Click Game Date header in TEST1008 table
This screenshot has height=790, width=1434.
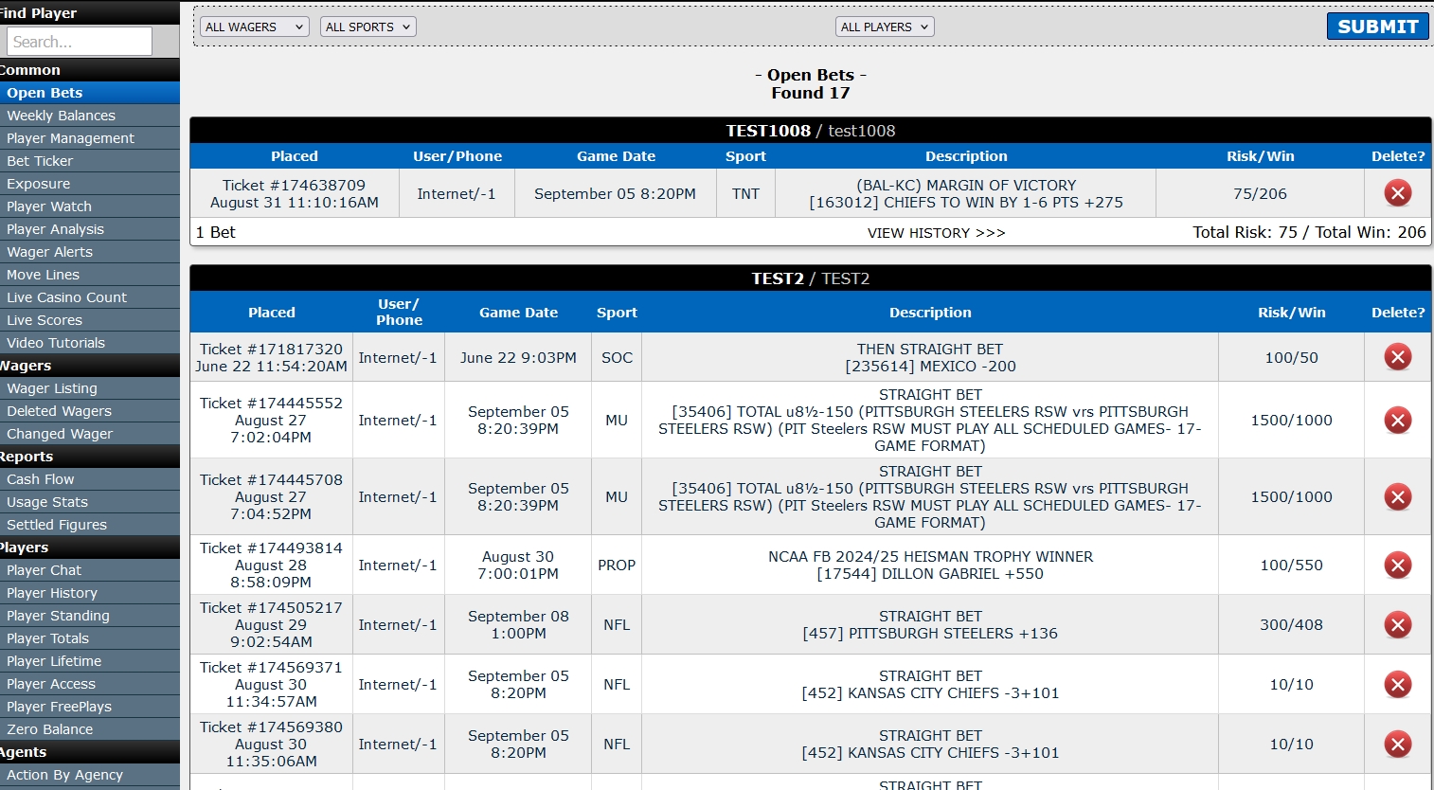tap(616, 156)
